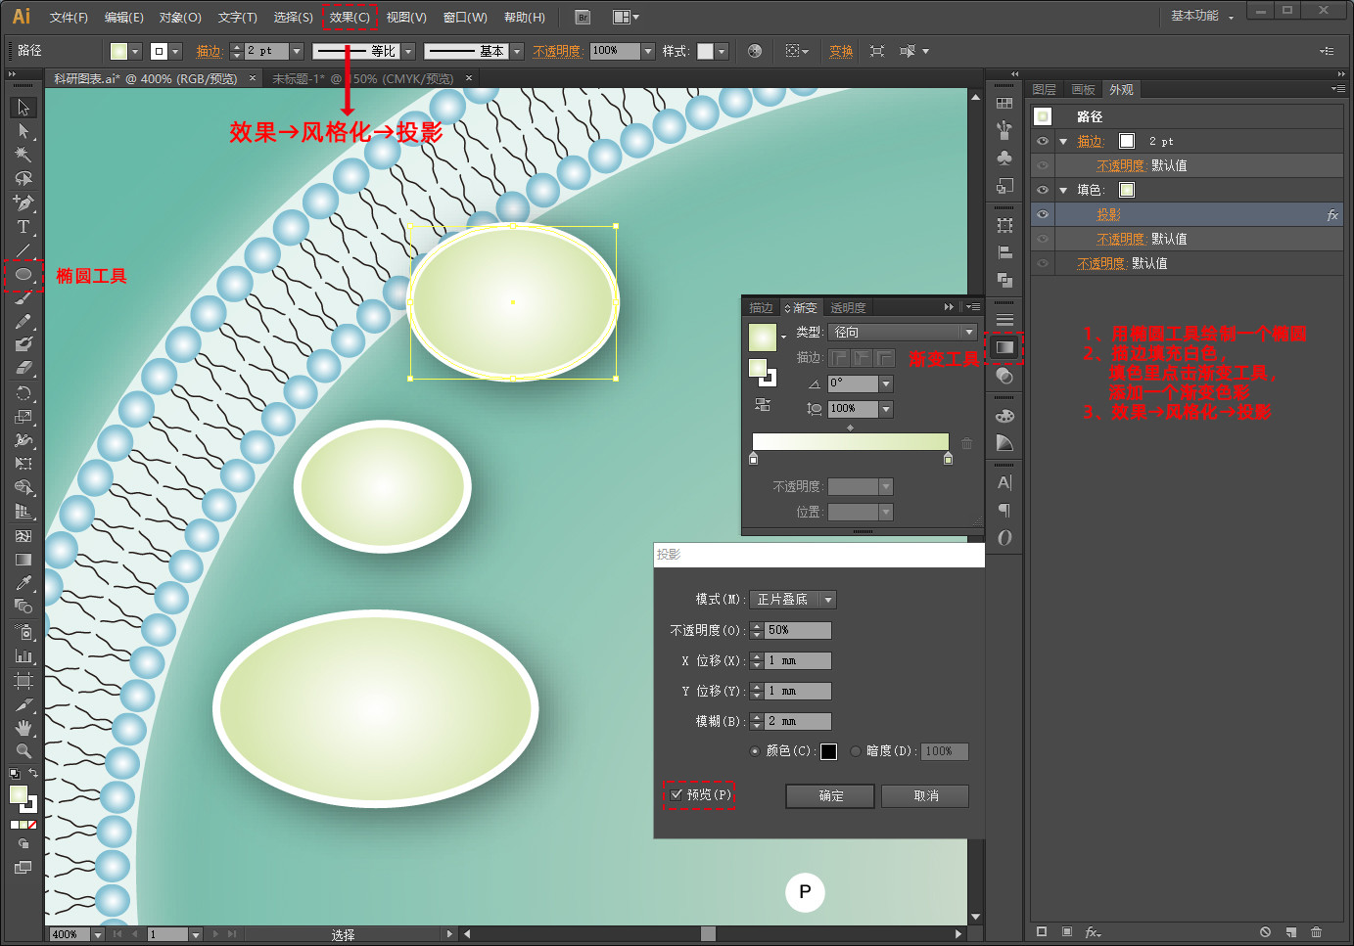Open the stroke weight dropdown in control bar

[x=297, y=51]
